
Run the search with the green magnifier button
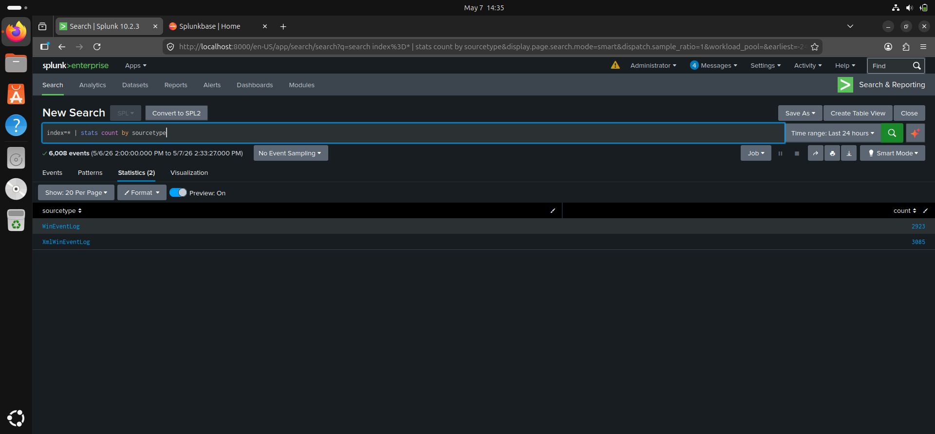[892, 133]
